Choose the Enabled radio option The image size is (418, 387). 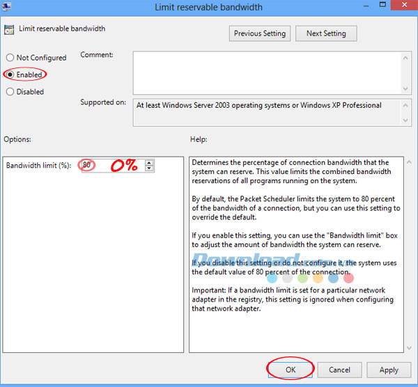click(x=10, y=74)
